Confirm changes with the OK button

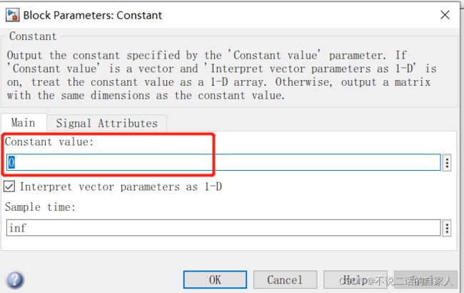(x=215, y=279)
